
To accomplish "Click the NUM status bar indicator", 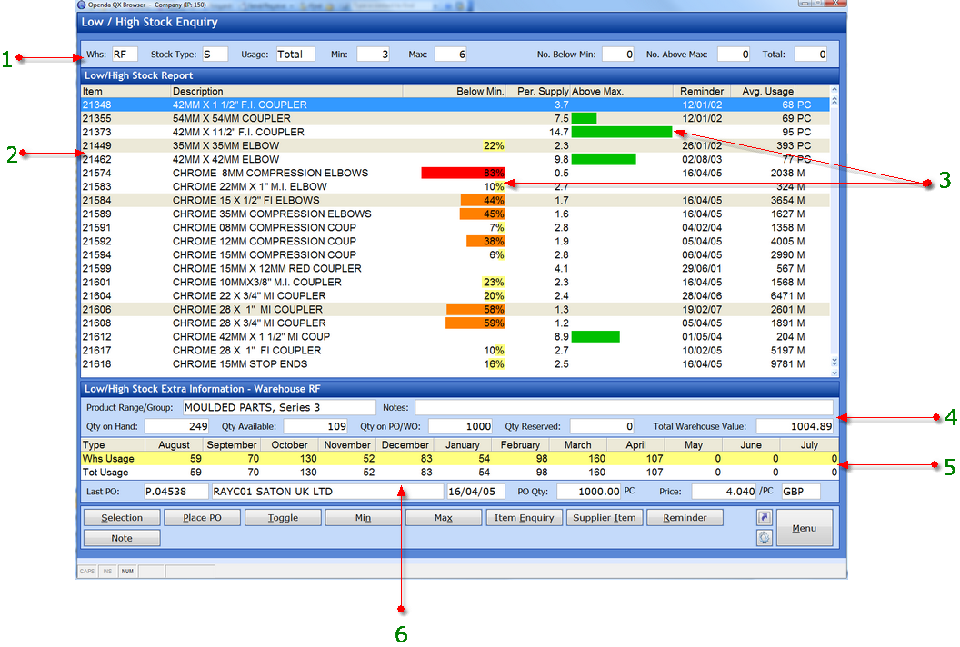I will [126, 571].
